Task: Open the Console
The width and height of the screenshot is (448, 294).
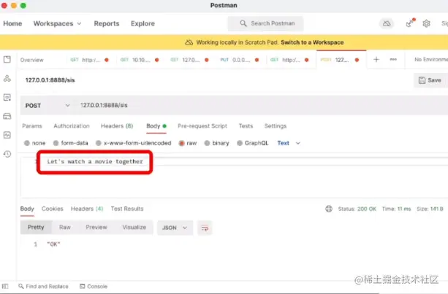Action: 94,286
